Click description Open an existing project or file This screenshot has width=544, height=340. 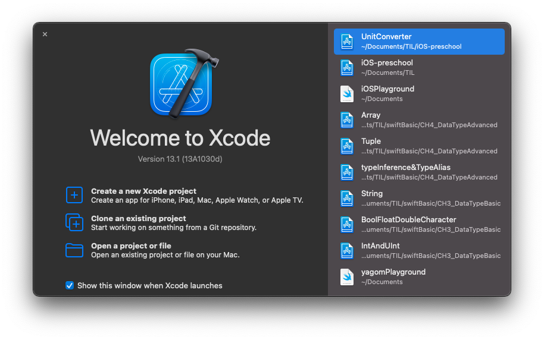[165, 255]
